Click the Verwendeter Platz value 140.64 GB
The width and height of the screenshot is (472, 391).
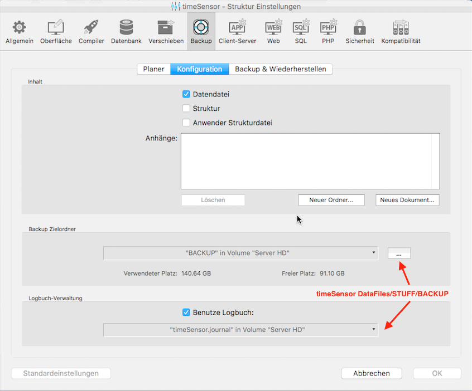pos(196,273)
